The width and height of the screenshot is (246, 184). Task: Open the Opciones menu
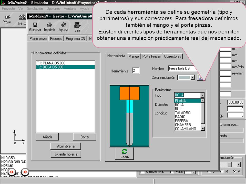(x=53, y=9)
